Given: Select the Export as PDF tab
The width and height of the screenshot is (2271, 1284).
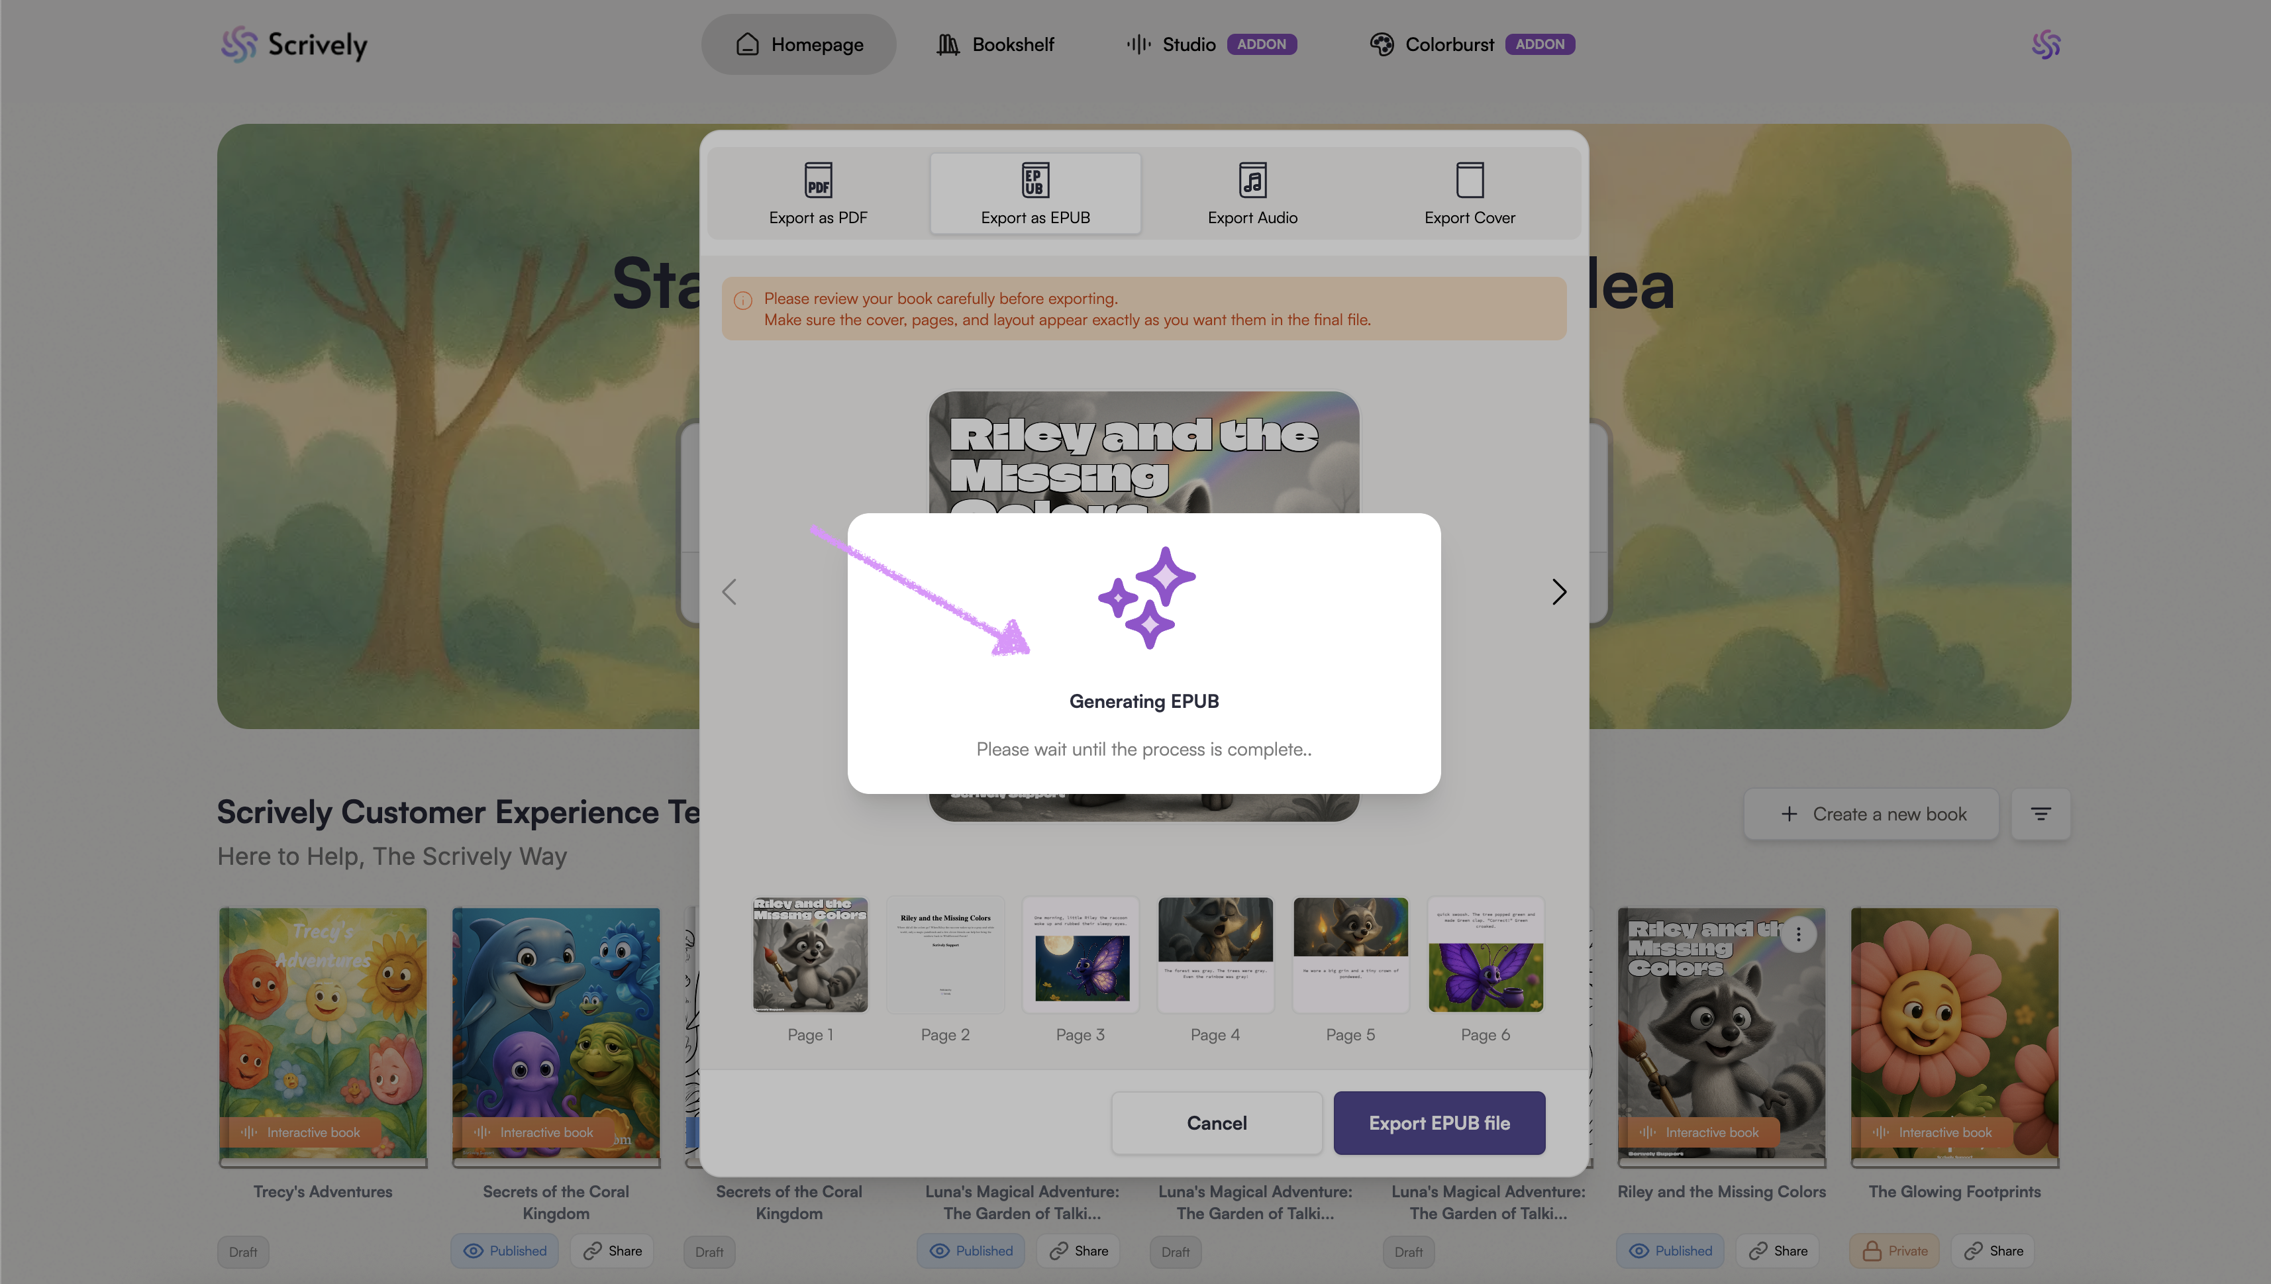Looking at the screenshot, I should tap(817, 193).
